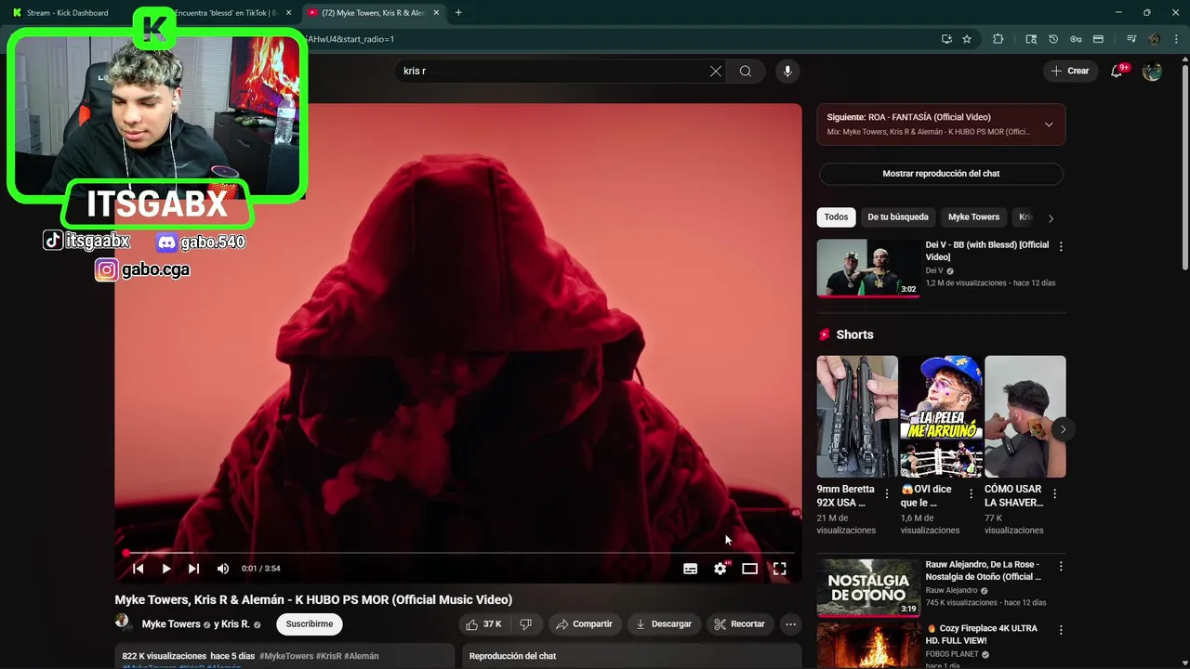Image resolution: width=1190 pixels, height=669 pixels.
Task: Open options for Cozy Fireplace video
Action: pos(1061,630)
